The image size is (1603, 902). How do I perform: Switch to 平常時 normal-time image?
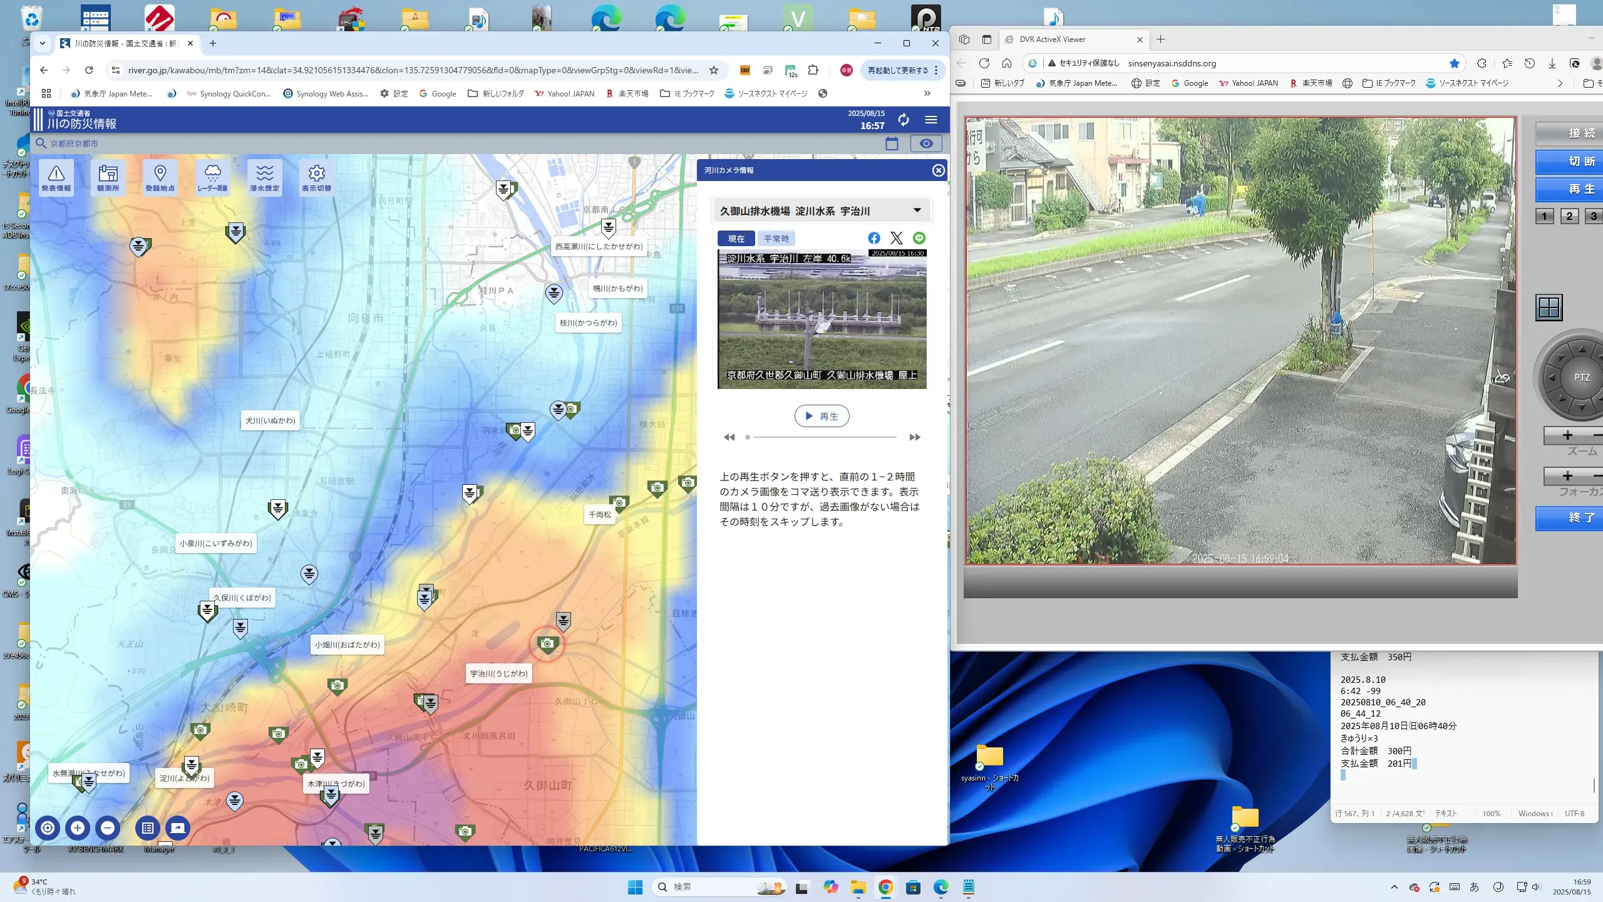coord(776,239)
